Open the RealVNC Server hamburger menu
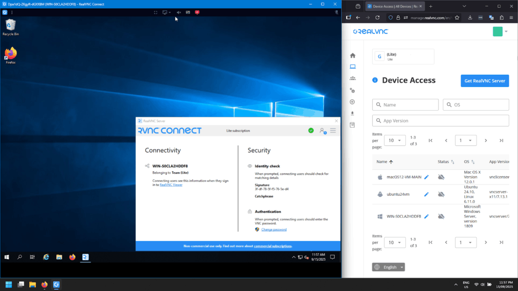This screenshot has width=518, height=291. coord(333,131)
